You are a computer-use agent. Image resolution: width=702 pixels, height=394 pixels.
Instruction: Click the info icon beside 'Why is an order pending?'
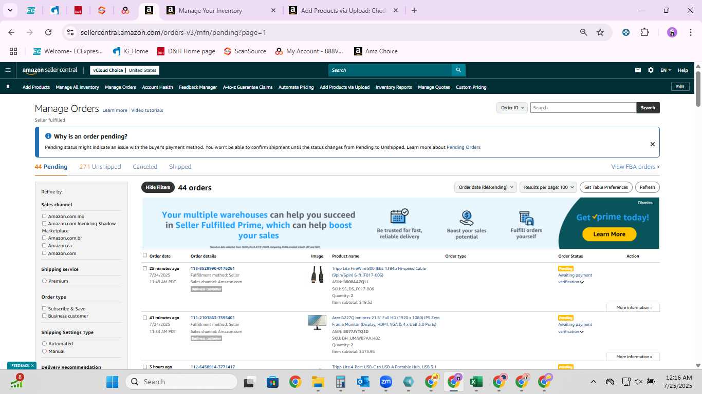click(48, 136)
